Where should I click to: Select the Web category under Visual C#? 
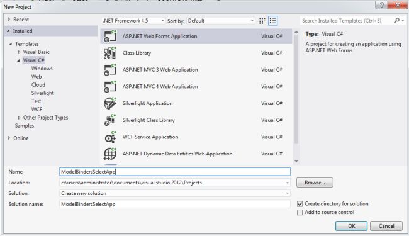36,77
